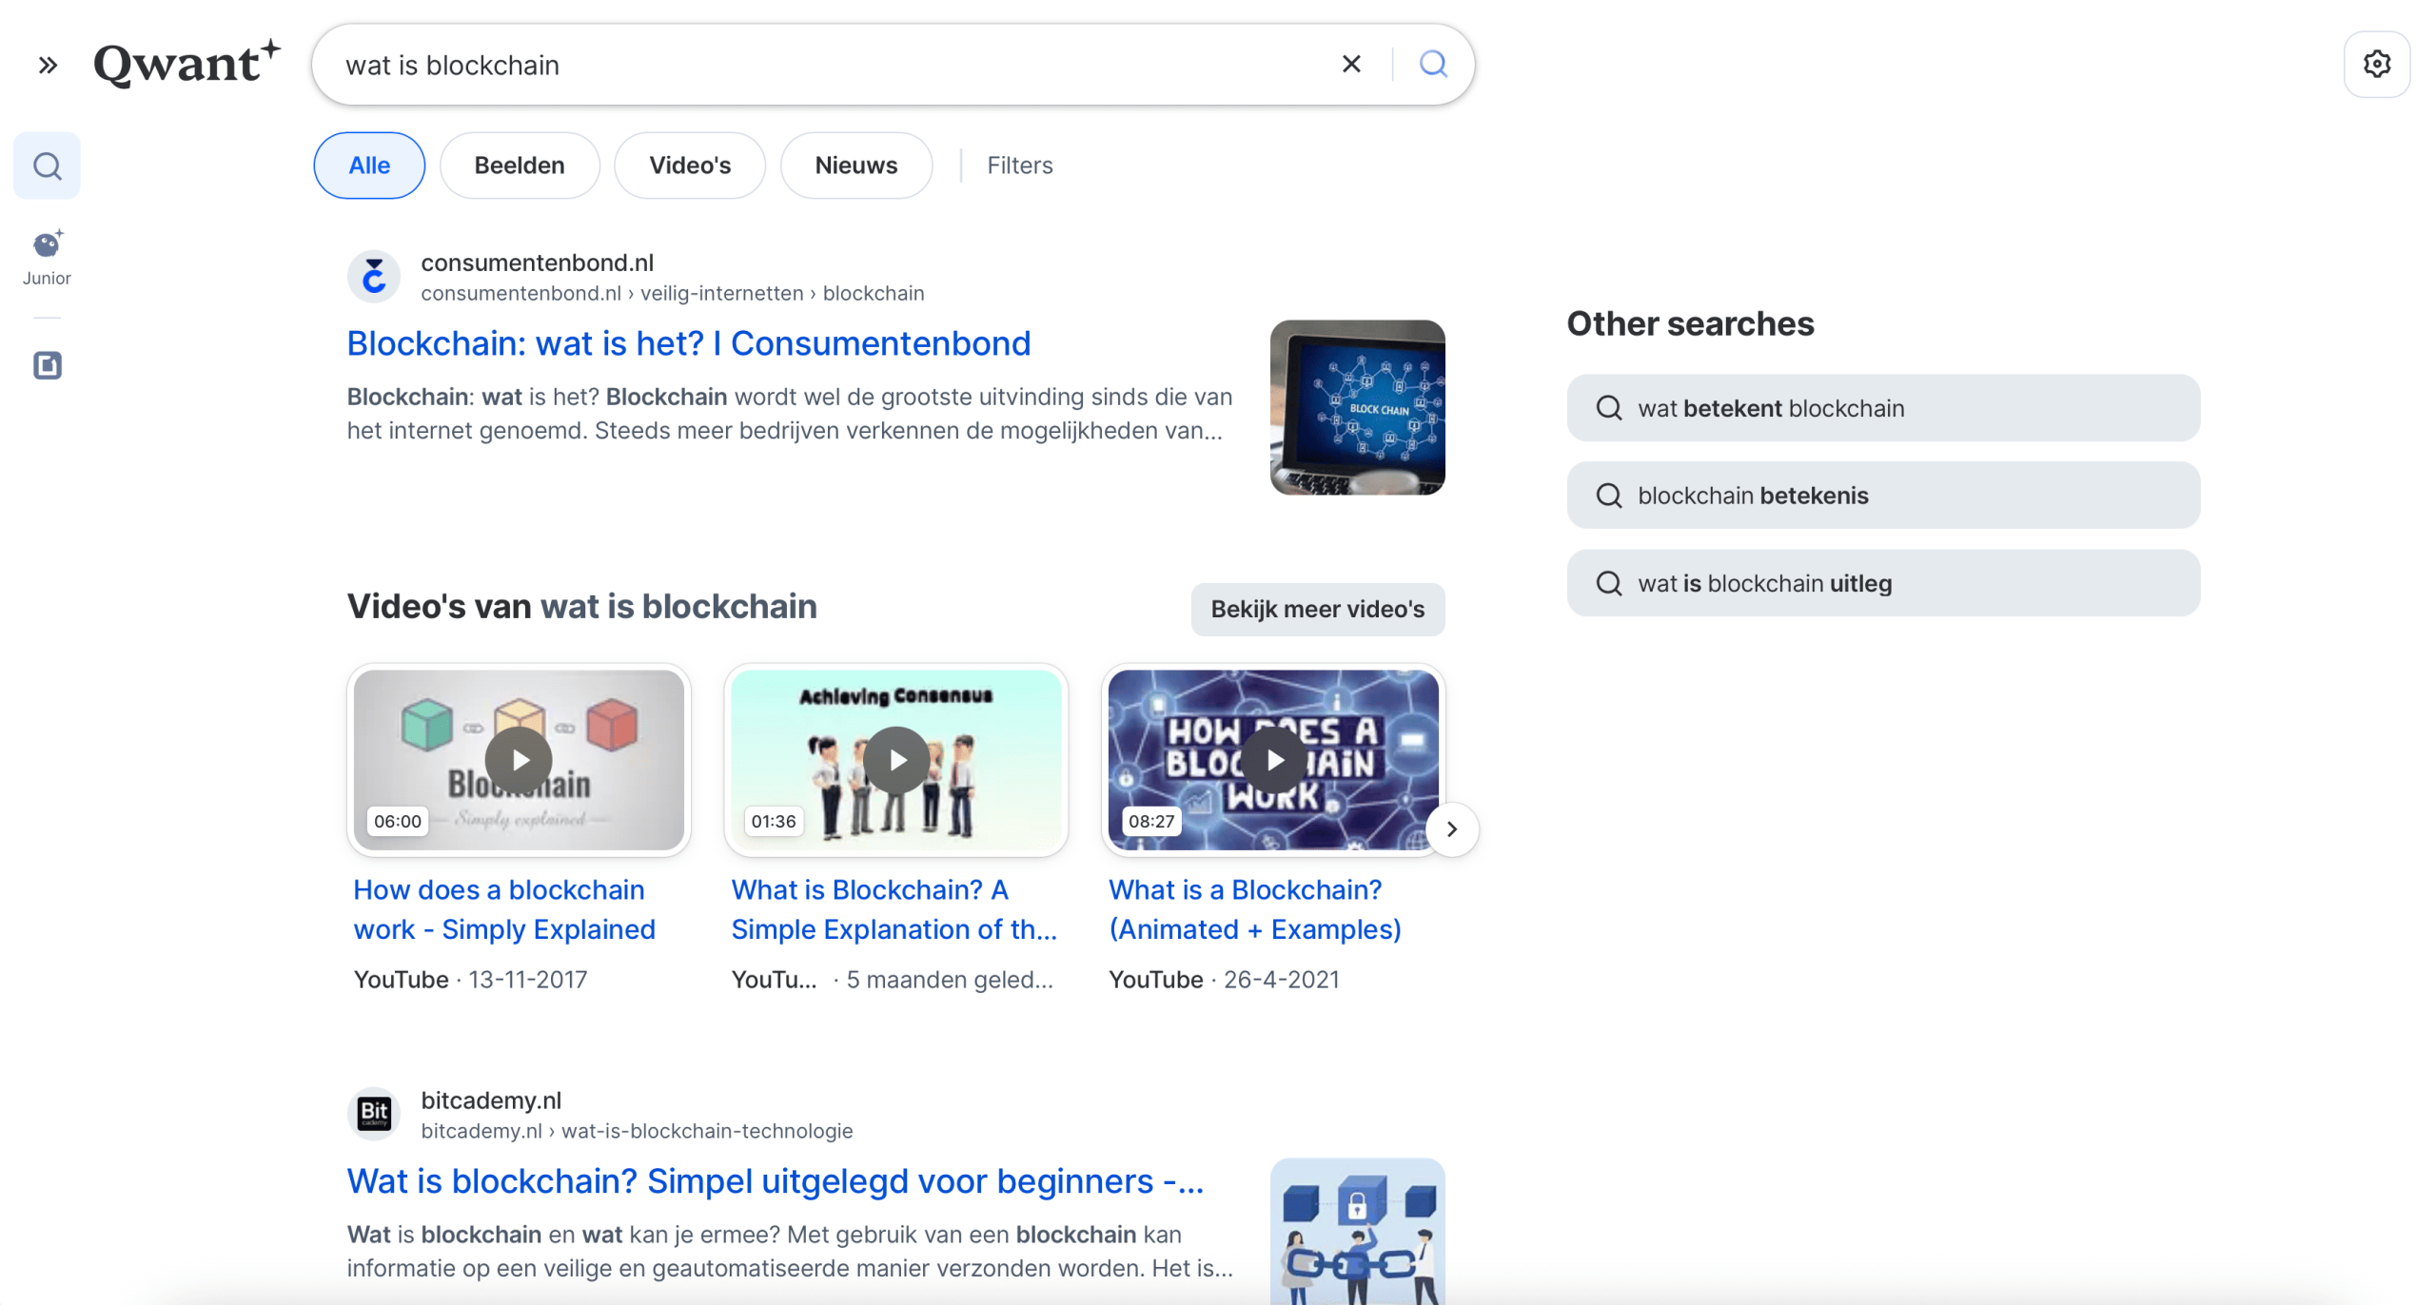This screenshot has height=1305, width=2436.
Task: Play the 'How does a blockchain work' 08:27 video
Action: click(1273, 759)
